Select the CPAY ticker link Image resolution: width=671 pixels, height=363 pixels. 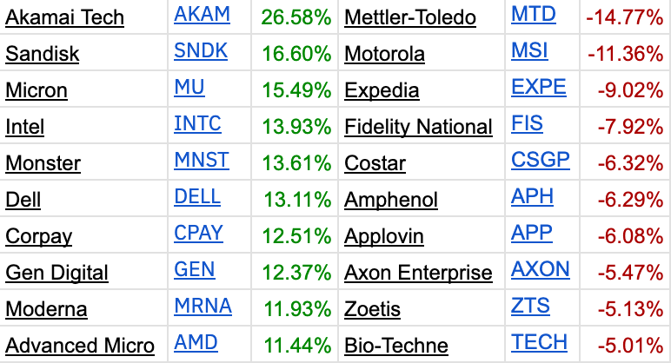point(198,233)
